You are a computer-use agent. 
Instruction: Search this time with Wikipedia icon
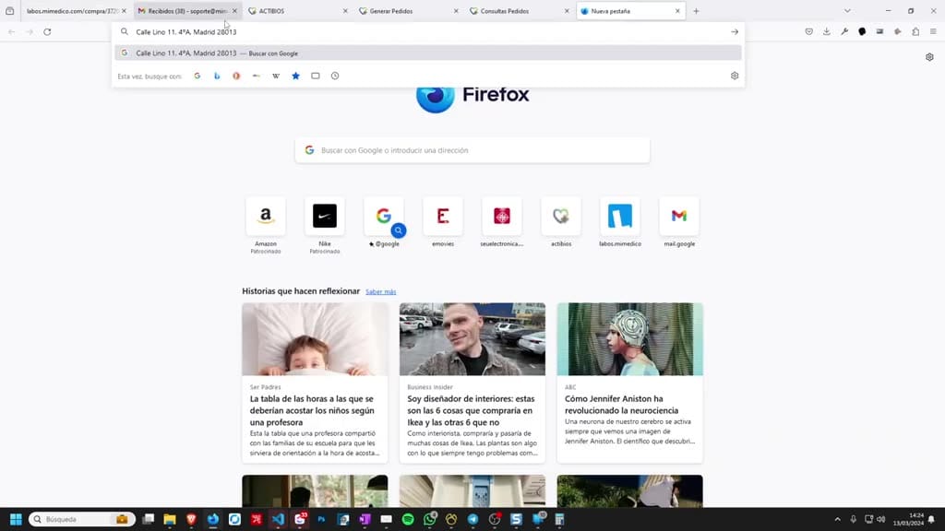276,76
